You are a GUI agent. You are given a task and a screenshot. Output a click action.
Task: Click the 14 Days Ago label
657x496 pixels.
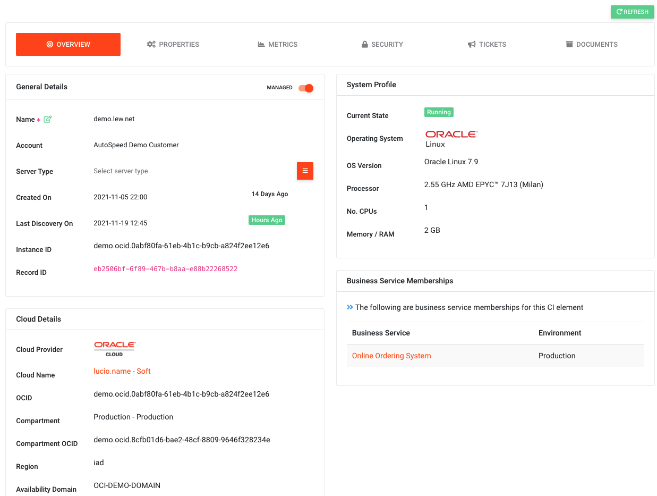click(x=270, y=194)
